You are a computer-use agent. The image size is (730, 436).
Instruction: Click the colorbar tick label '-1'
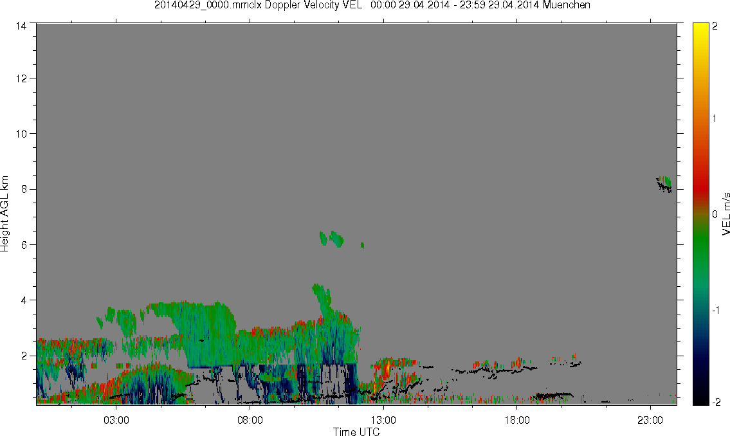pos(715,310)
